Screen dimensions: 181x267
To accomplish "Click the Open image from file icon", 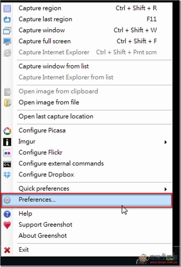I will pos(7,103).
